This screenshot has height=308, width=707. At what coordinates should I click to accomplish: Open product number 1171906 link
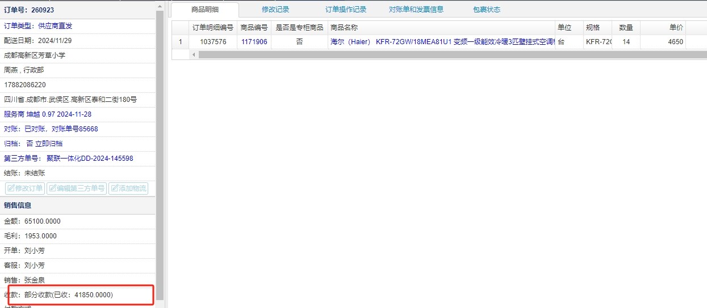click(254, 42)
